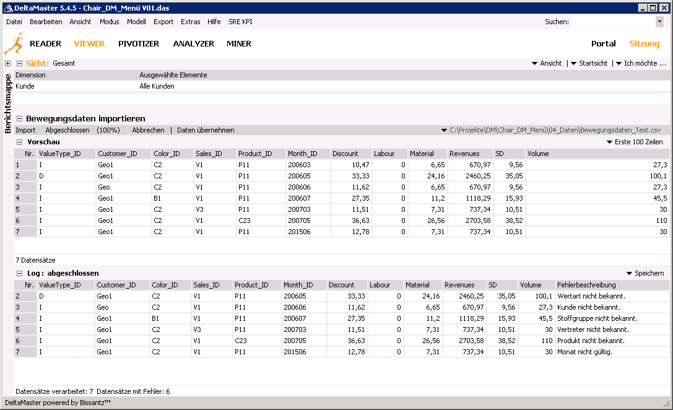The height and width of the screenshot is (410, 673).
Task: Open the Suchen combo box arrow
Action: click(659, 22)
